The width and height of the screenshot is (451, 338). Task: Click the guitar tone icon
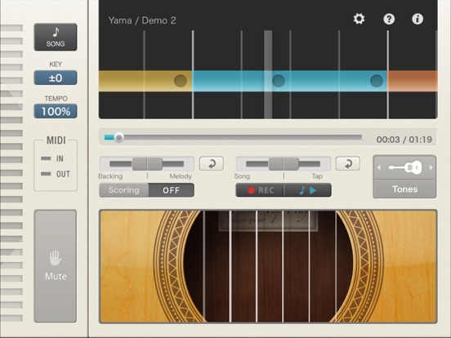(x=404, y=167)
